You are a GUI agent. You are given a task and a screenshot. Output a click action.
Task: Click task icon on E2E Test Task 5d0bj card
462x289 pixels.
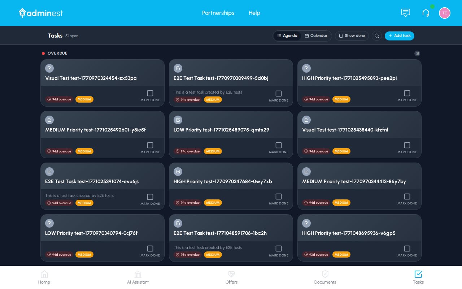178,68
